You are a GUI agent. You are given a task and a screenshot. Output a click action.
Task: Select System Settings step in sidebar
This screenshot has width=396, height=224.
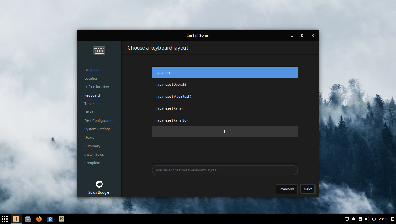(97, 129)
